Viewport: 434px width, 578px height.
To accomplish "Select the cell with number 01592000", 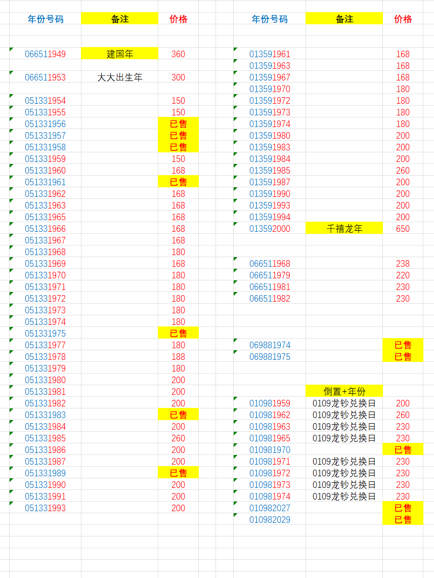I will coord(270,229).
